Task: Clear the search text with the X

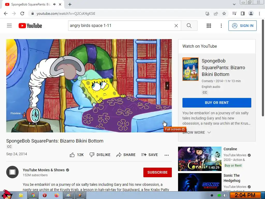Action: (176, 26)
